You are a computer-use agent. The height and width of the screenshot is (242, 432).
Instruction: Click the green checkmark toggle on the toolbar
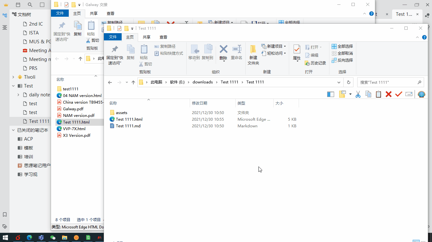(x=398, y=94)
